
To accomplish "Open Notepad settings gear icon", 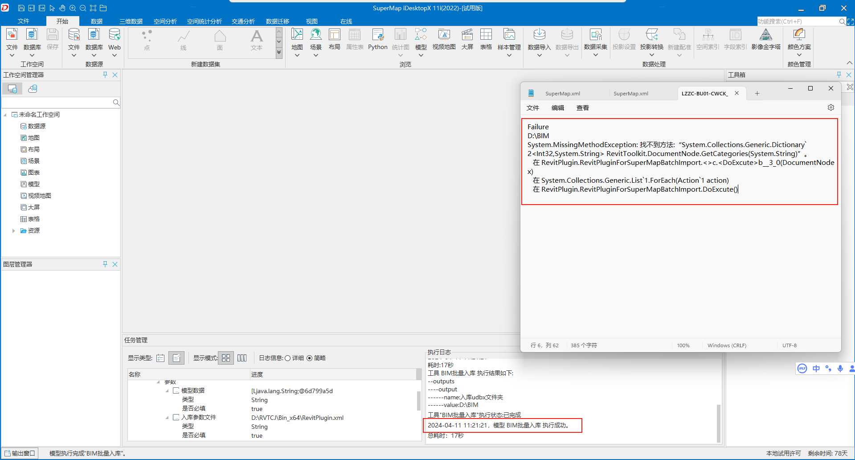I will (x=830, y=107).
